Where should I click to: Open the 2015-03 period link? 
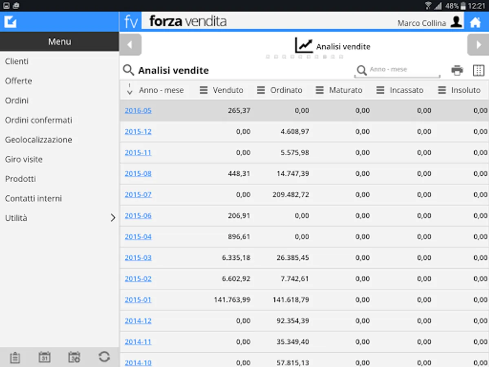138,258
